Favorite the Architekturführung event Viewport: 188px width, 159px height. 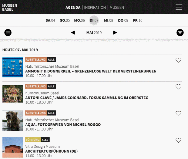(178, 140)
